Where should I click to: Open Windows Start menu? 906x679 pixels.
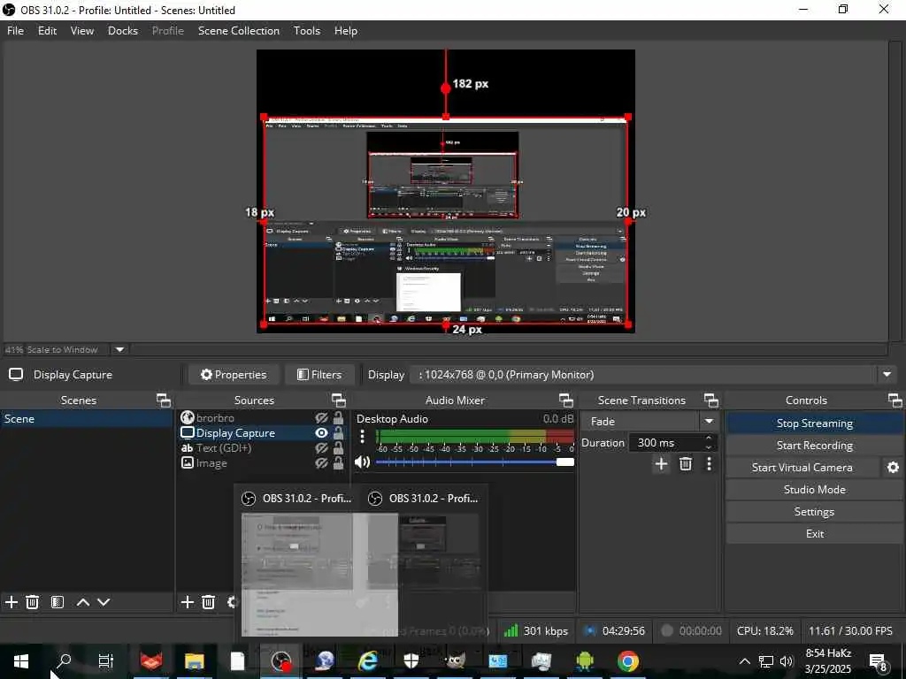(21, 661)
